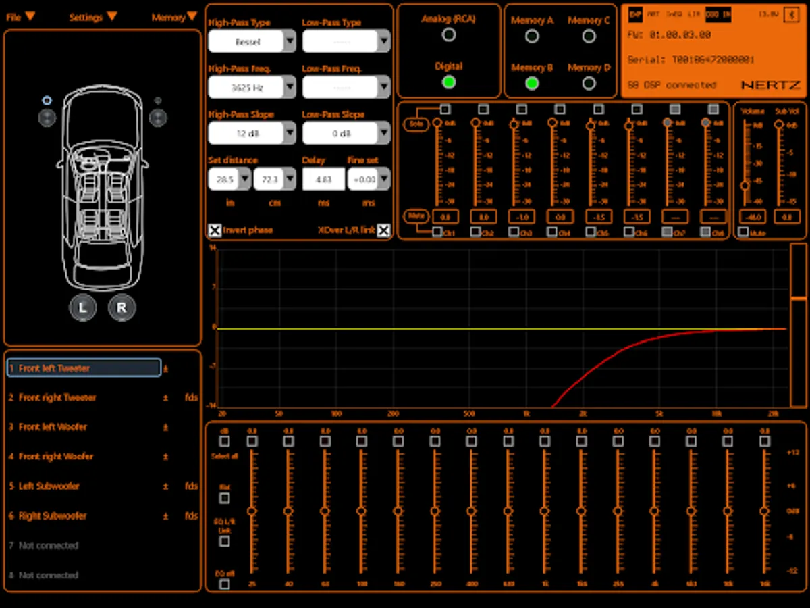Select the front right woofer speaker icon
This screenshot has height=608, width=810.
[x=158, y=118]
